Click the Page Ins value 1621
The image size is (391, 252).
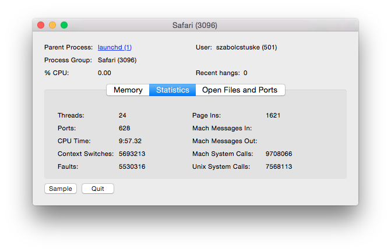click(x=273, y=115)
